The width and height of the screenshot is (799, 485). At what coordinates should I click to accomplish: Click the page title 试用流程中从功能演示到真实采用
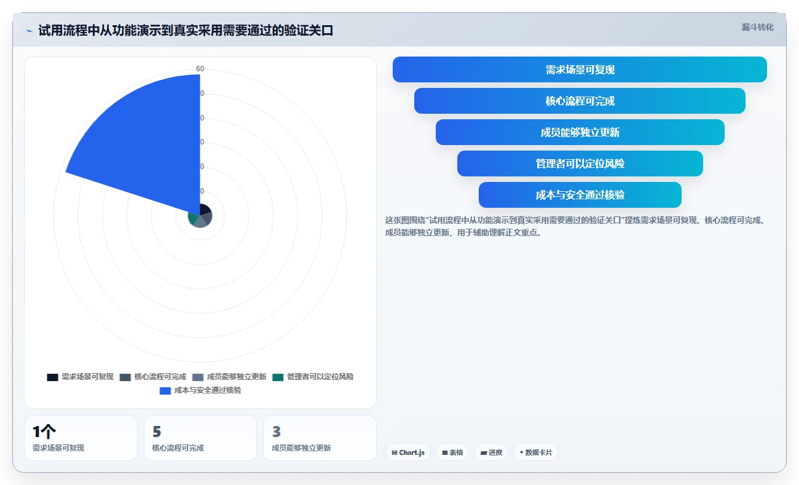[186, 31]
